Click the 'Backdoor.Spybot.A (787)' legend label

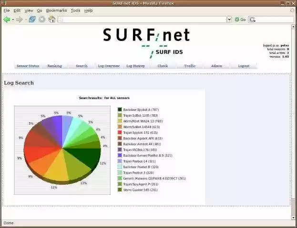click(141, 109)
